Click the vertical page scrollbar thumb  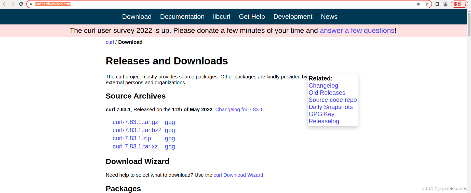469,24
